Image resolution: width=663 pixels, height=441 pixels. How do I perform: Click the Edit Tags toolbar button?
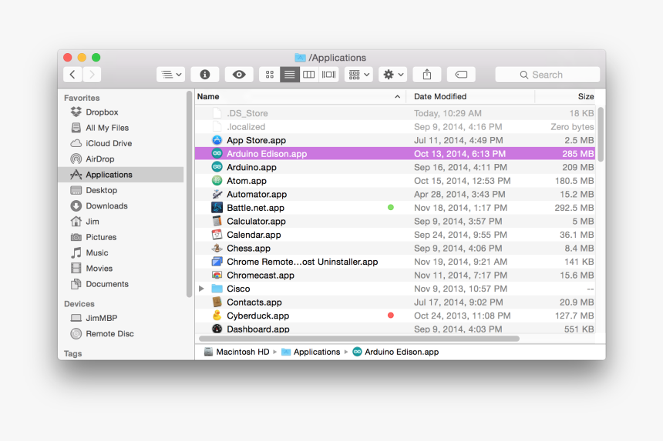point(461,75)
